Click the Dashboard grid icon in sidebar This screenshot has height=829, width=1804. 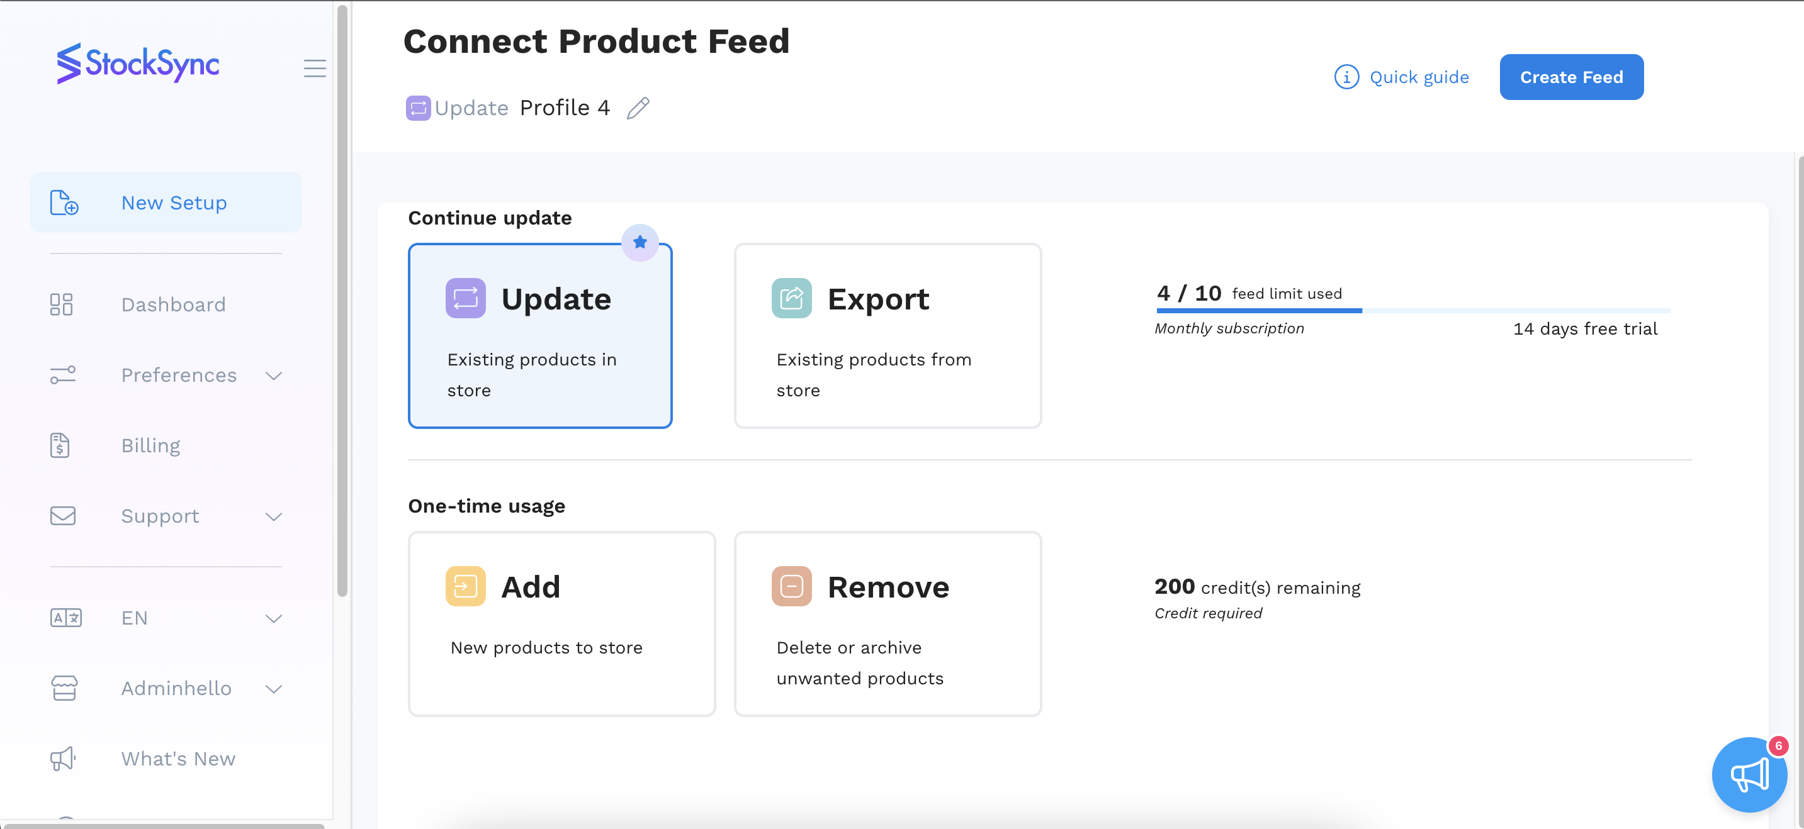pos(62,304)
